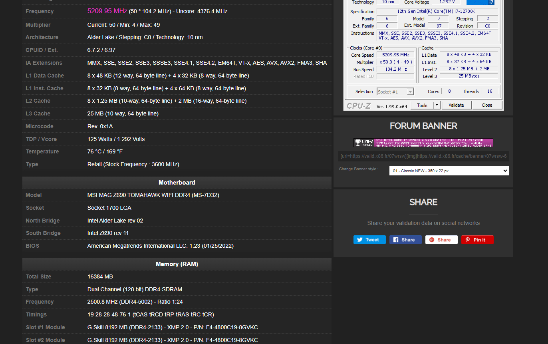The height and width of the screenshot is (344, 548).
Task: Click the Retail (Stock Frequency : 3600 MHz) value
Action: (x=133, y=164)
